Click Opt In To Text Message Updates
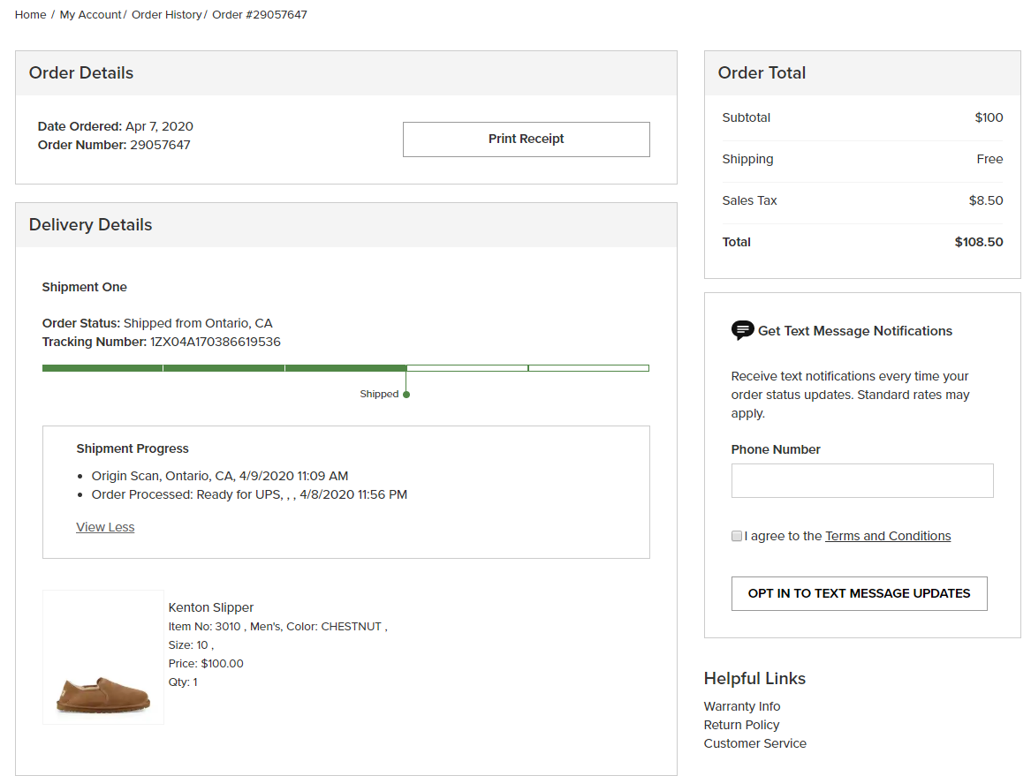Screen dimensions: 1031x776 pos(859,593)
